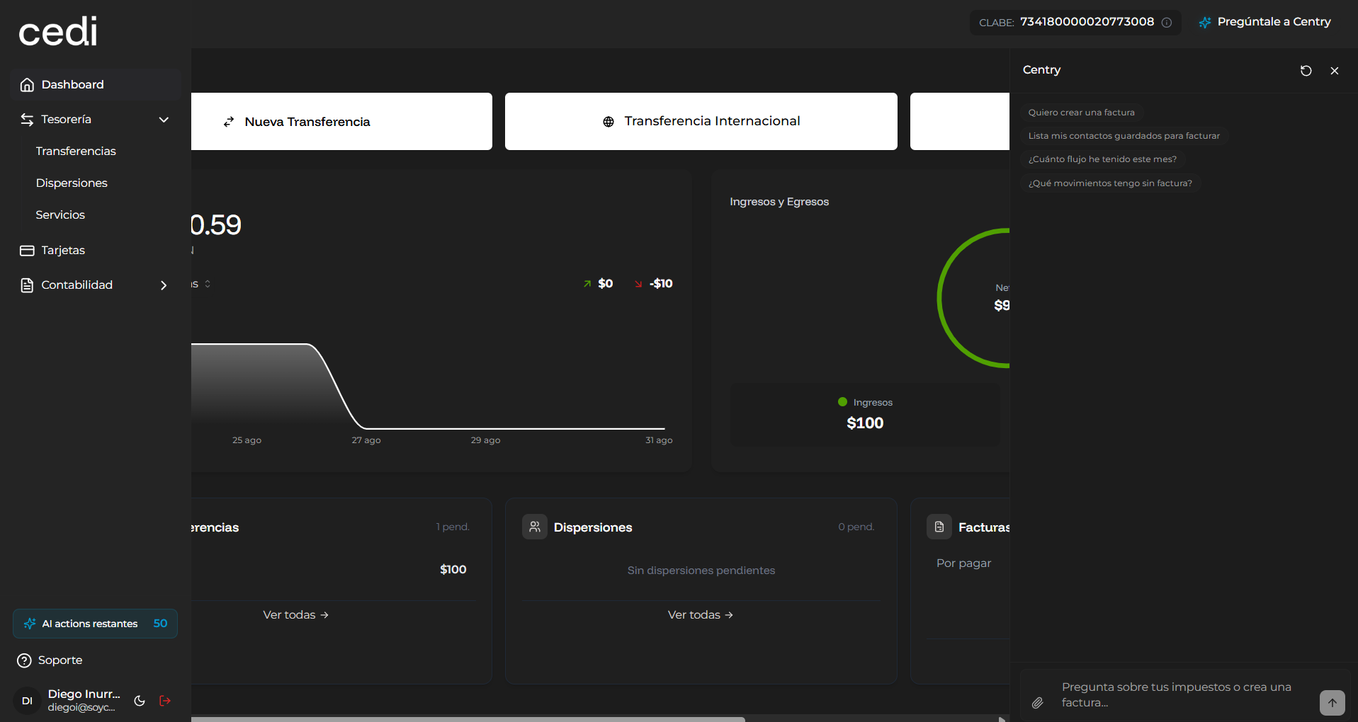1358x722 pixels.
Task: Toggle dark mode moon icon
Action: pyautogui.click(x=140, y=701)
